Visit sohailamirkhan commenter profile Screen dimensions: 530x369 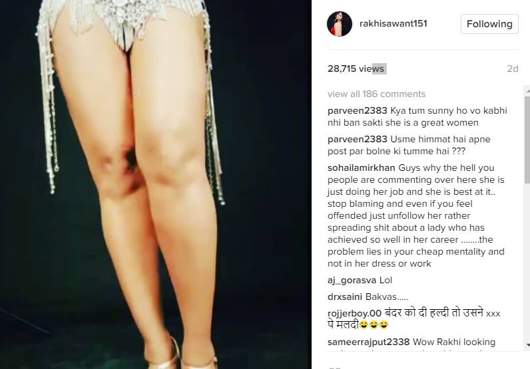[x=361, y=168]
